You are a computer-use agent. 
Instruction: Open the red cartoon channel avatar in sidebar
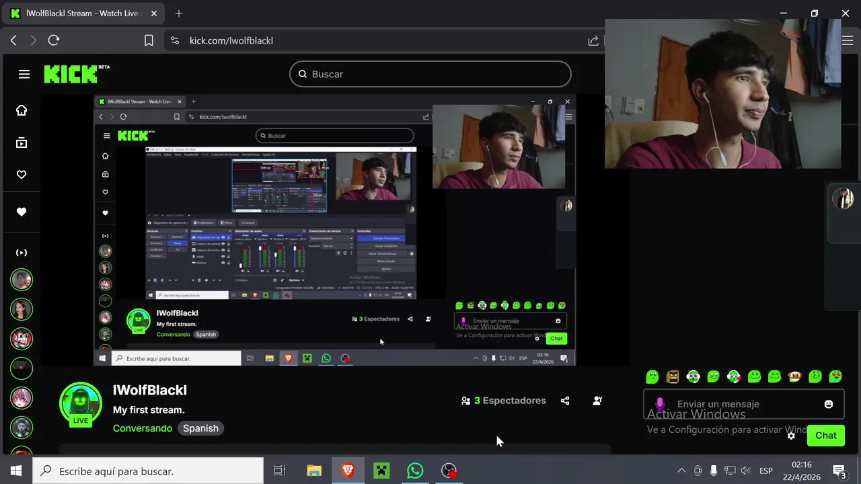22,339
